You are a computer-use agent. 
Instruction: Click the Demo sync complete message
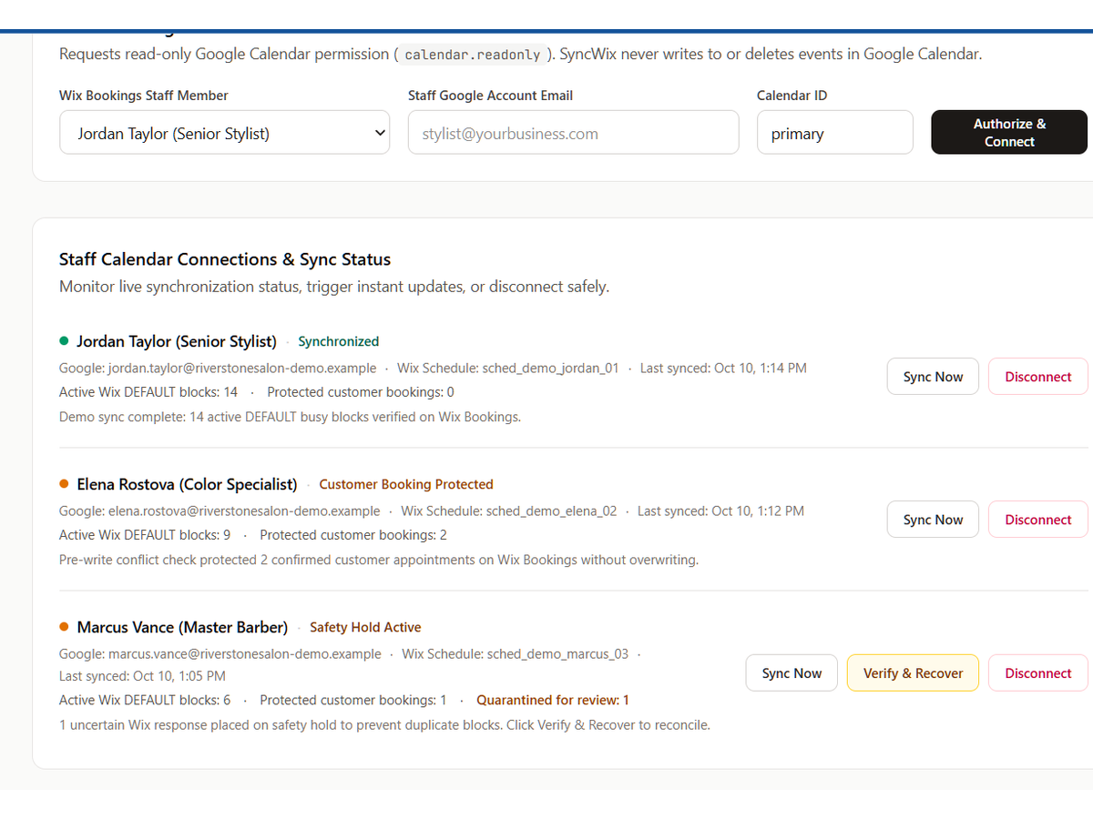point(290,417)
